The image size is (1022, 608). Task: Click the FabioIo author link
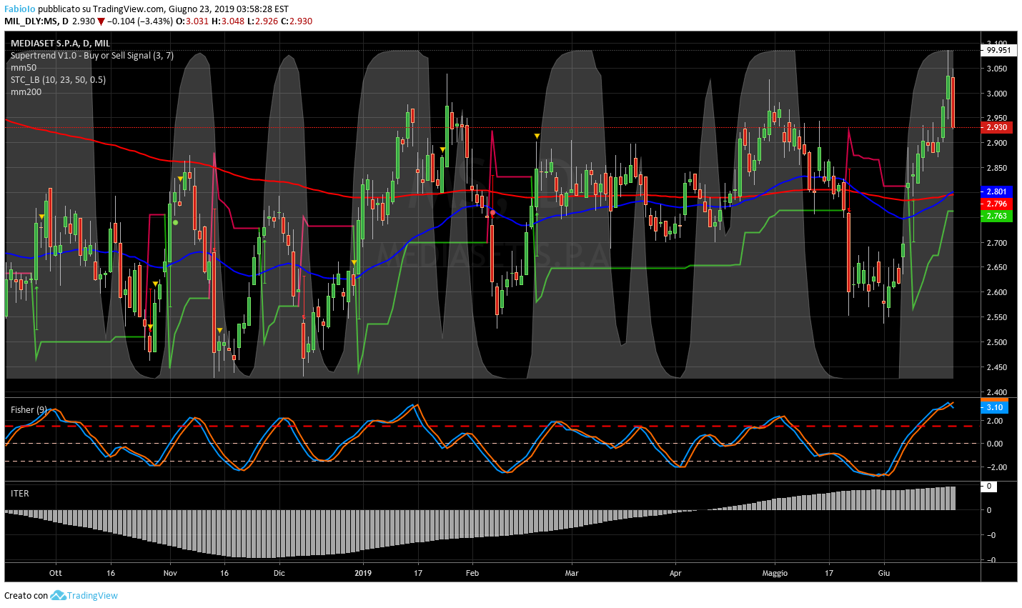19,9
